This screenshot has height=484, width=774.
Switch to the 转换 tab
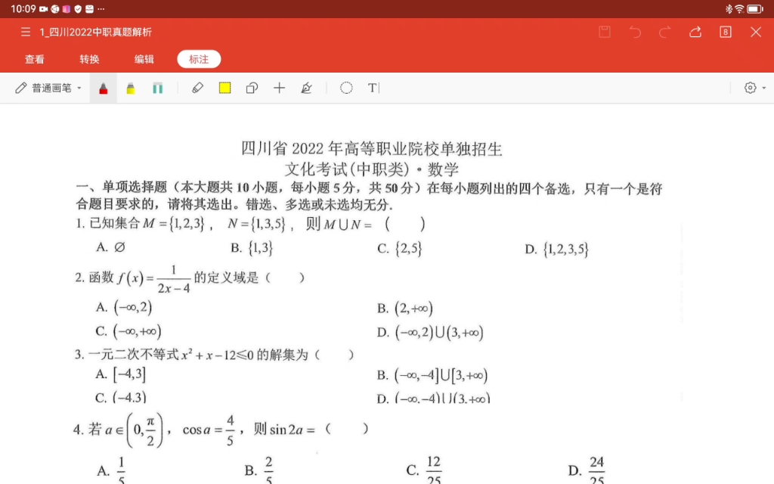(x=89, y=59)
